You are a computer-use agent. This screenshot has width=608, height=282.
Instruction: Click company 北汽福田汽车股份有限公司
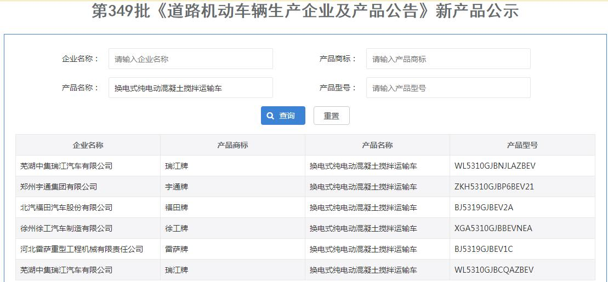[x=66, y=208]
